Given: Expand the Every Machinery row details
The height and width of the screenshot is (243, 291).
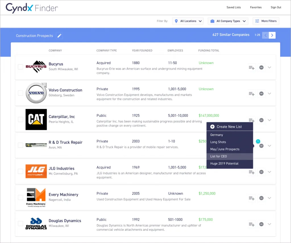Looking at the screenshot, I should pyautogui.click(x=269, y=198).
